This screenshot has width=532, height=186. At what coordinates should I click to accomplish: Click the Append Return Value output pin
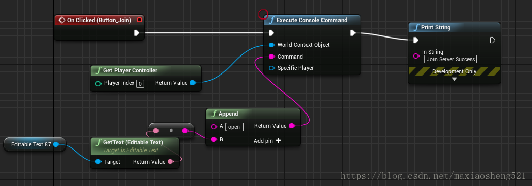click(292, 126)
